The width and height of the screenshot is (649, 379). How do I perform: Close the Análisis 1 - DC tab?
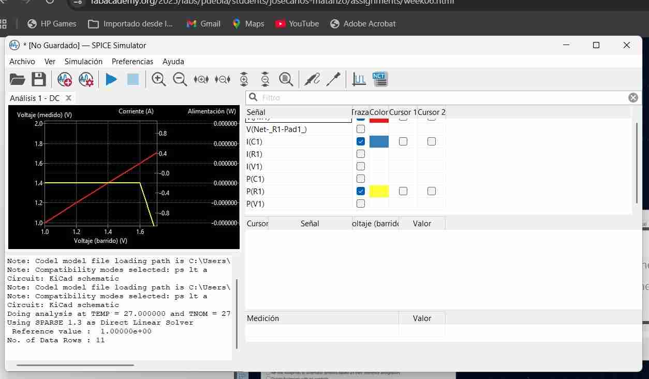[68, 97]
